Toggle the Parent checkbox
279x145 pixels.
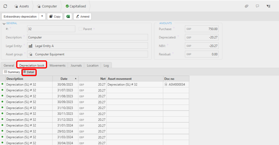coord(80,29)
